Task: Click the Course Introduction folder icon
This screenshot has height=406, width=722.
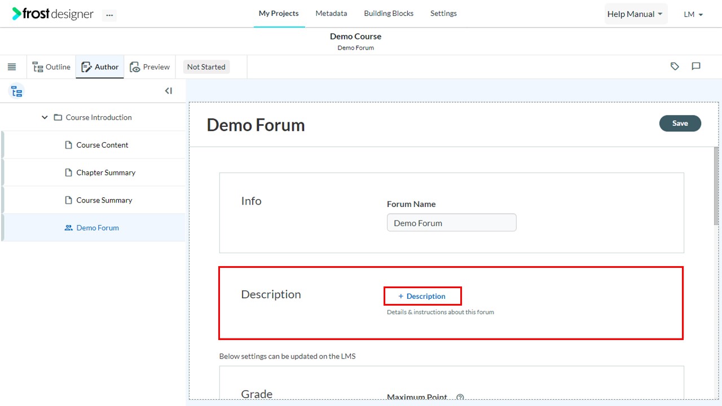Action: coord(58,117)
